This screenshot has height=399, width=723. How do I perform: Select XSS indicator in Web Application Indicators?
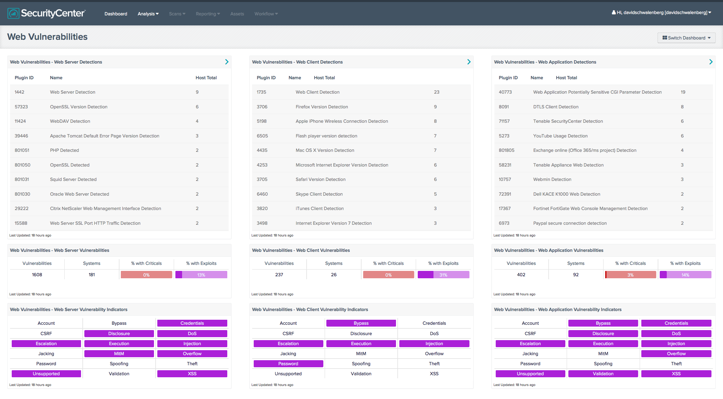(676, 374)
